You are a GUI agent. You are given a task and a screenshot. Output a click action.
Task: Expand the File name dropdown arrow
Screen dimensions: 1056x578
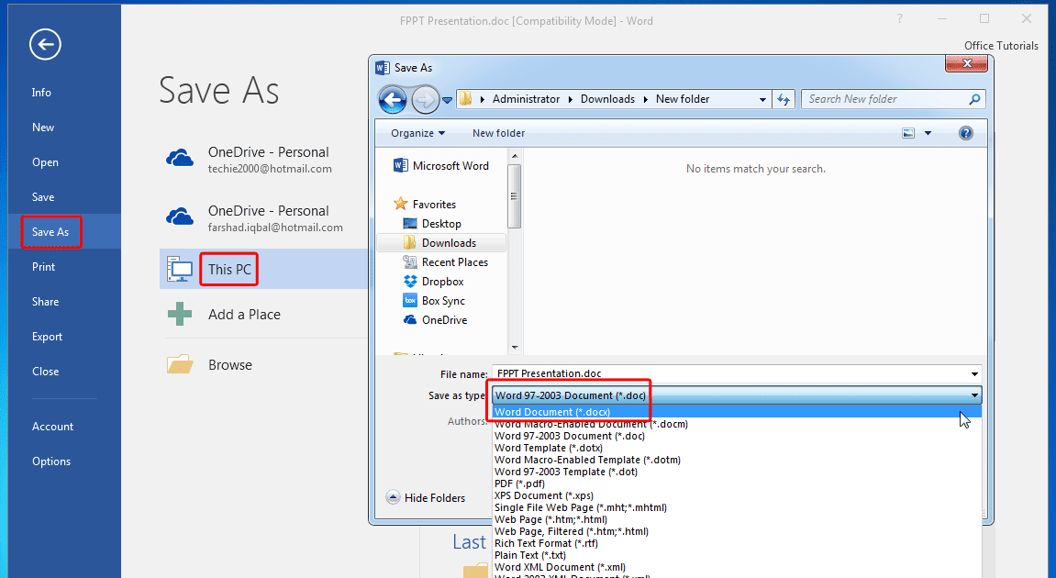coord(974,374)
